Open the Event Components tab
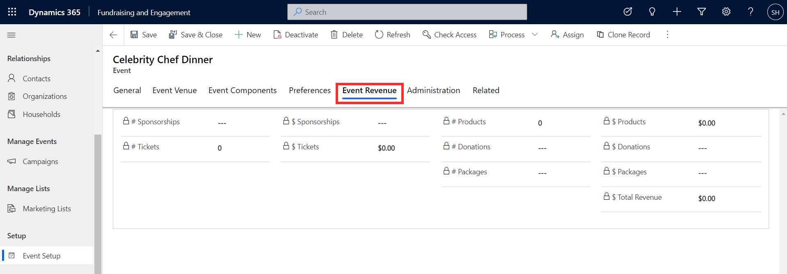 click(x=243, y=90)
